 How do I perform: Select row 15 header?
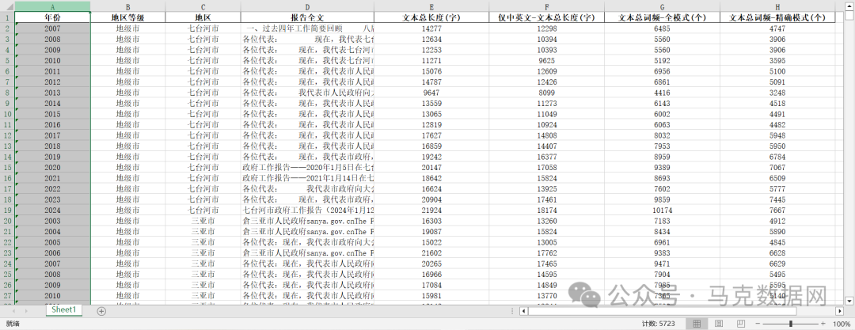[7, 168]
